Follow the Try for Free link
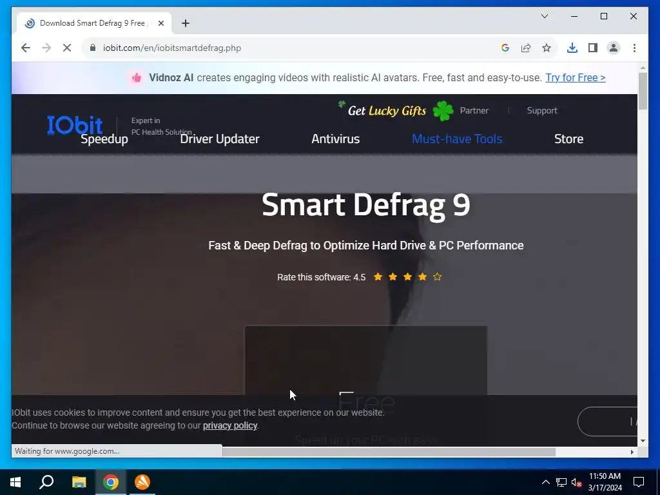The width and height of the screenshot is (660, 495). pyautogui.click(x=576, y=78)
